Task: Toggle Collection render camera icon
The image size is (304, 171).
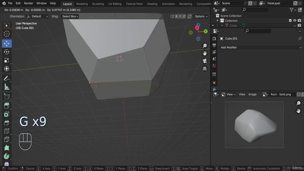Action: pyautogui.click(x=299, y=20)
